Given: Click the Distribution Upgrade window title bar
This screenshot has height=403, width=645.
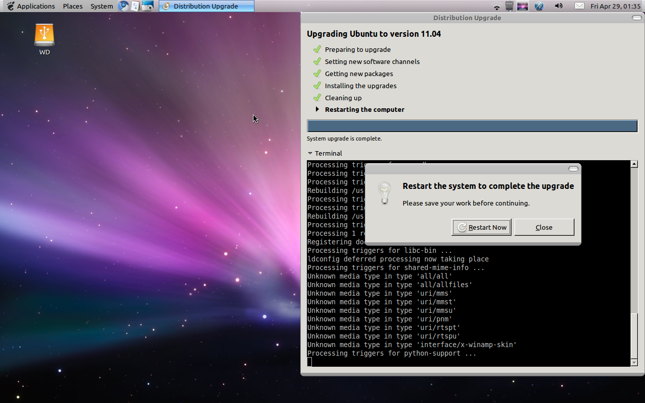Looking at the screenshot, I should coord(467,18).
